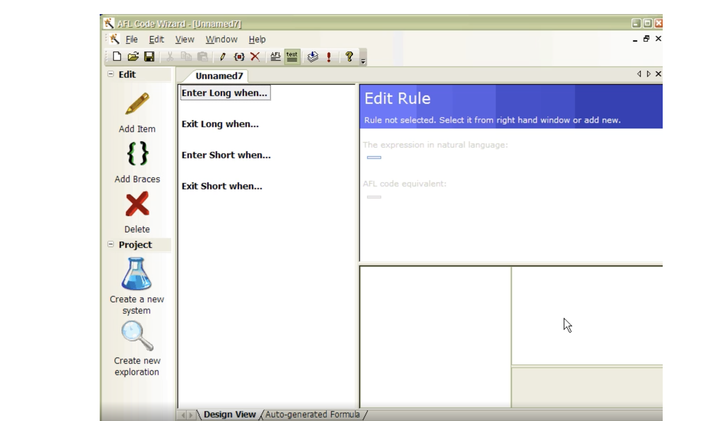Switch to Auto-generated Formula tab
The width and height of the screenshot is (720, 421).
312,414
